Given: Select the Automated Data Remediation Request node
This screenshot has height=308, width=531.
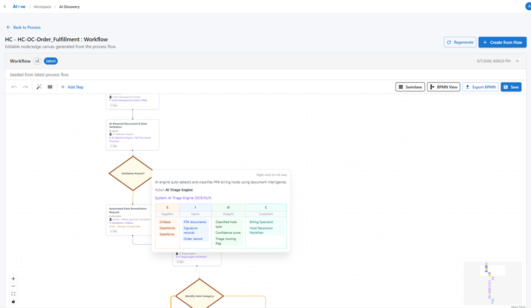Looking at the screenshot, I should pyautogui.click(x=129, y=220).
